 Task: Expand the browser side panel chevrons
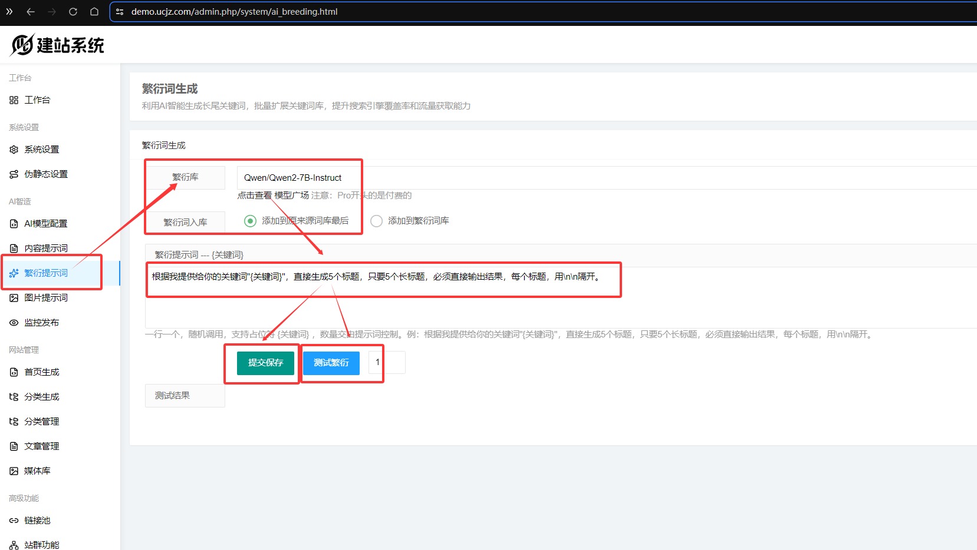point(9,12)
